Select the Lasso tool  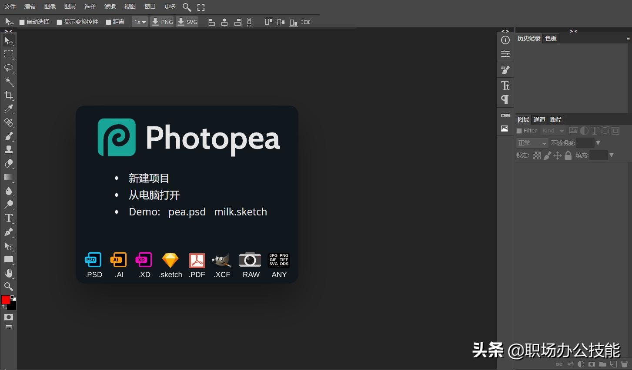coord(9,68)
